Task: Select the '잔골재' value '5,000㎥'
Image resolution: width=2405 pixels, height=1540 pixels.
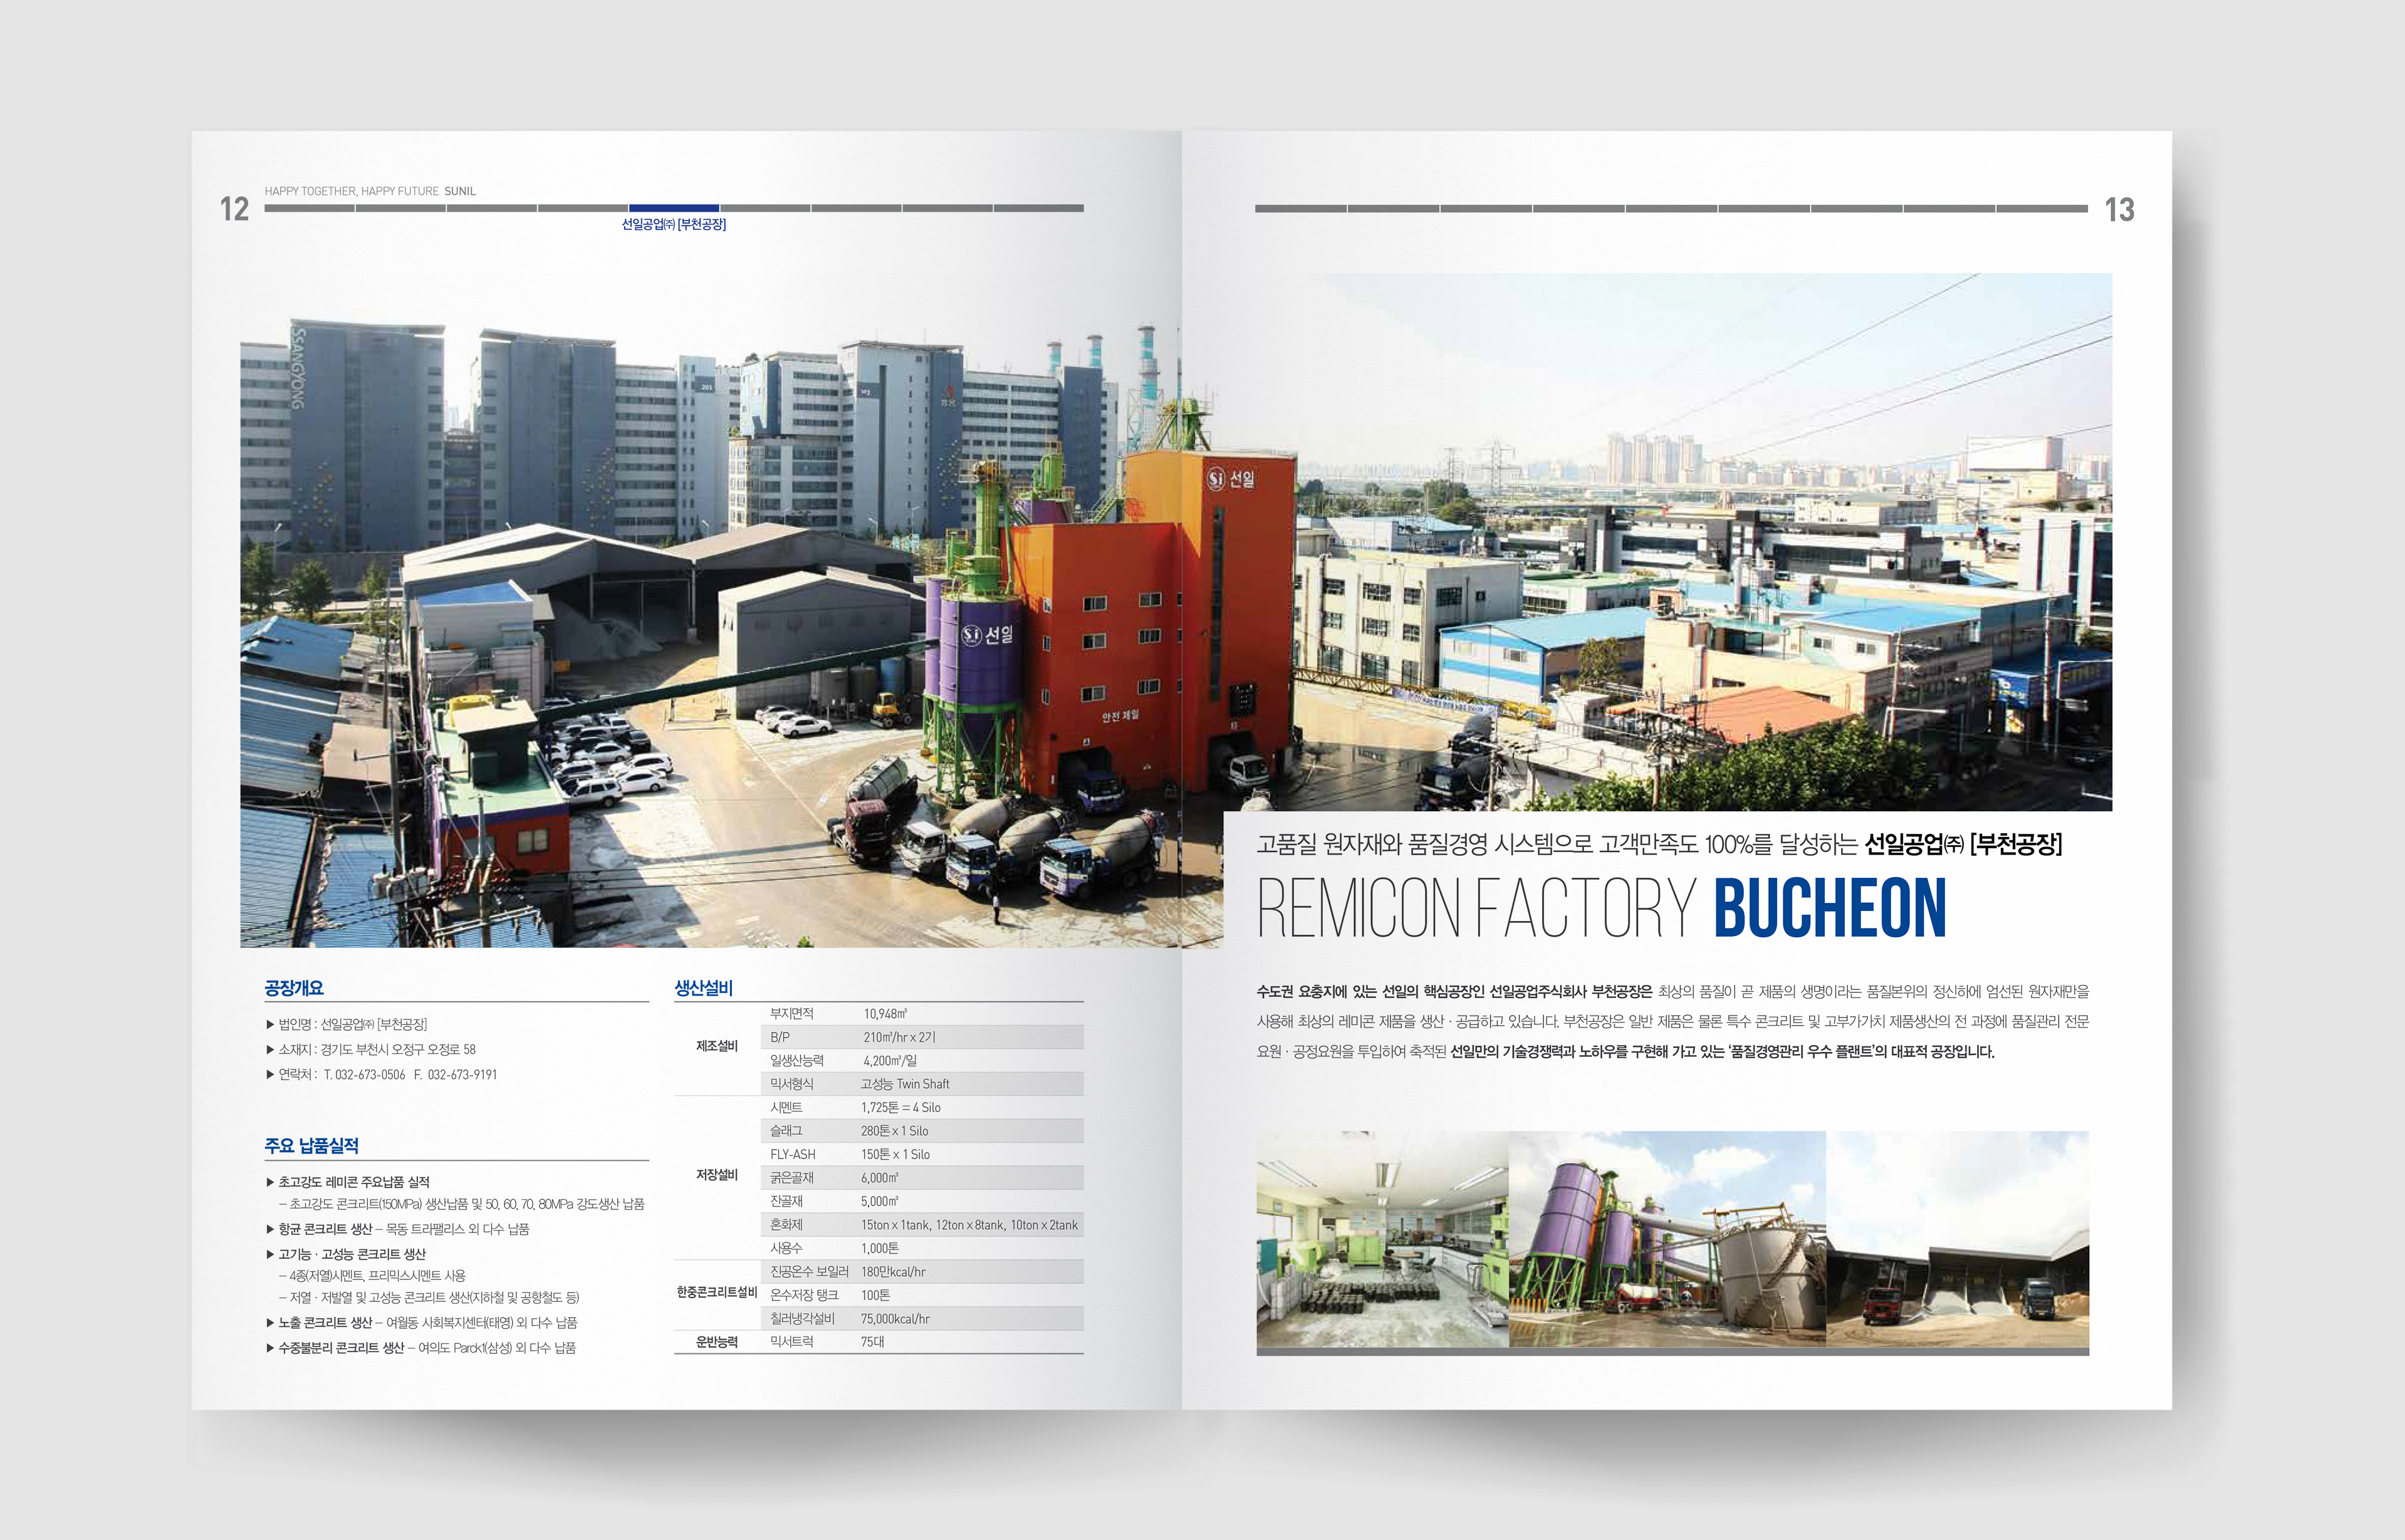Action: [x=880, y=1202]
